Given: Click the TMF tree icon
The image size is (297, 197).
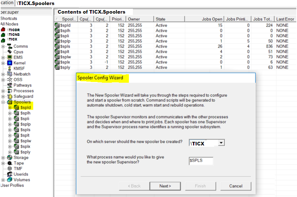Looking at the screenshot, I should 10,169.
